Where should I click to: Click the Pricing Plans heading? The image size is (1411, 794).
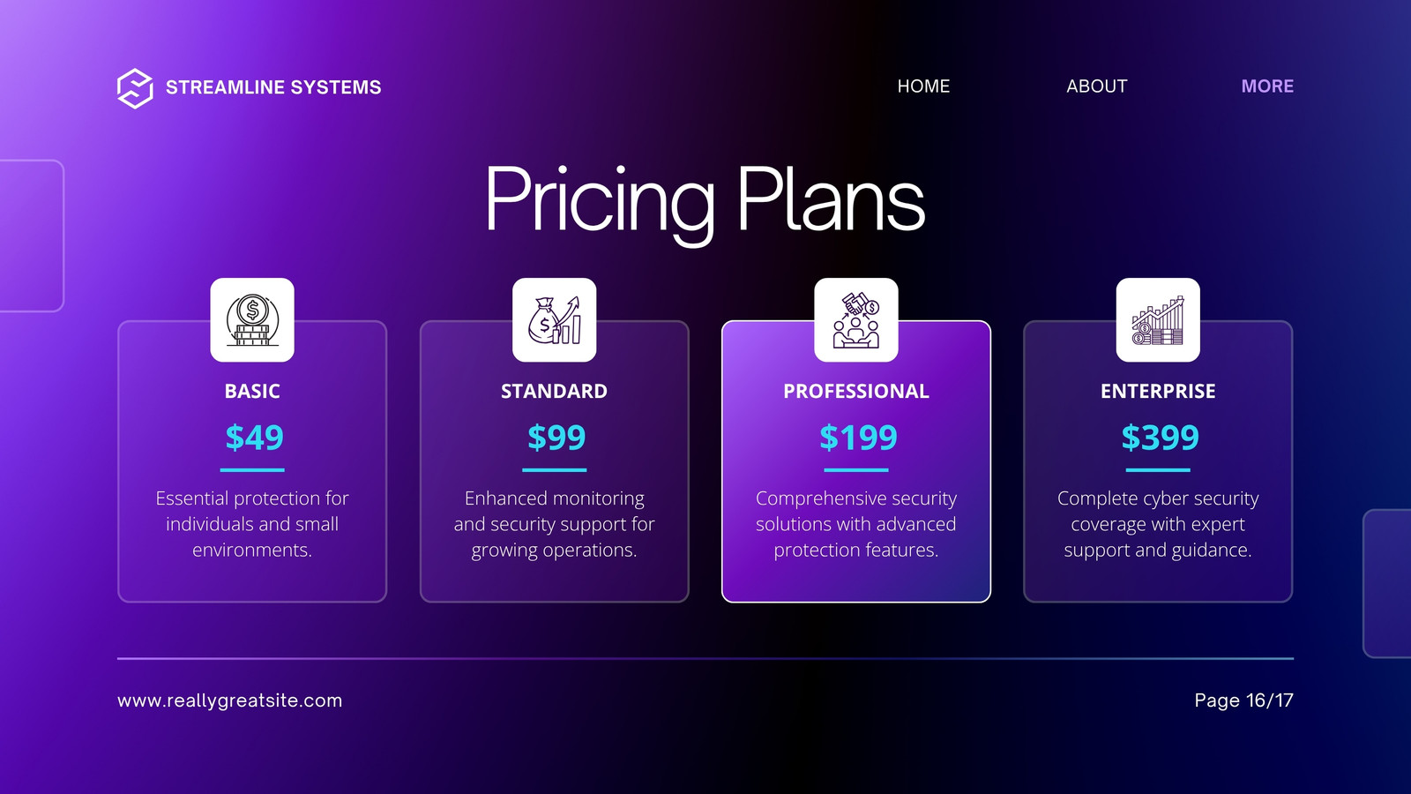[705, 202]
